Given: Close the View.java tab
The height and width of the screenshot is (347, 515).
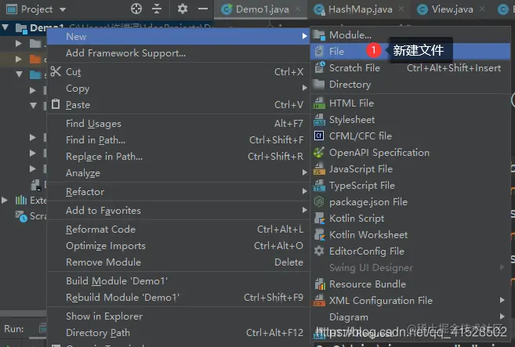Looking at the screenshot, I should pyautogui.click(x=482, y=9).
